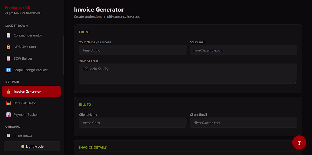The width and height of the screenshot is (312, 155).
Task: Click the 'Client Name' field label
Action: (x=88, y=115)
